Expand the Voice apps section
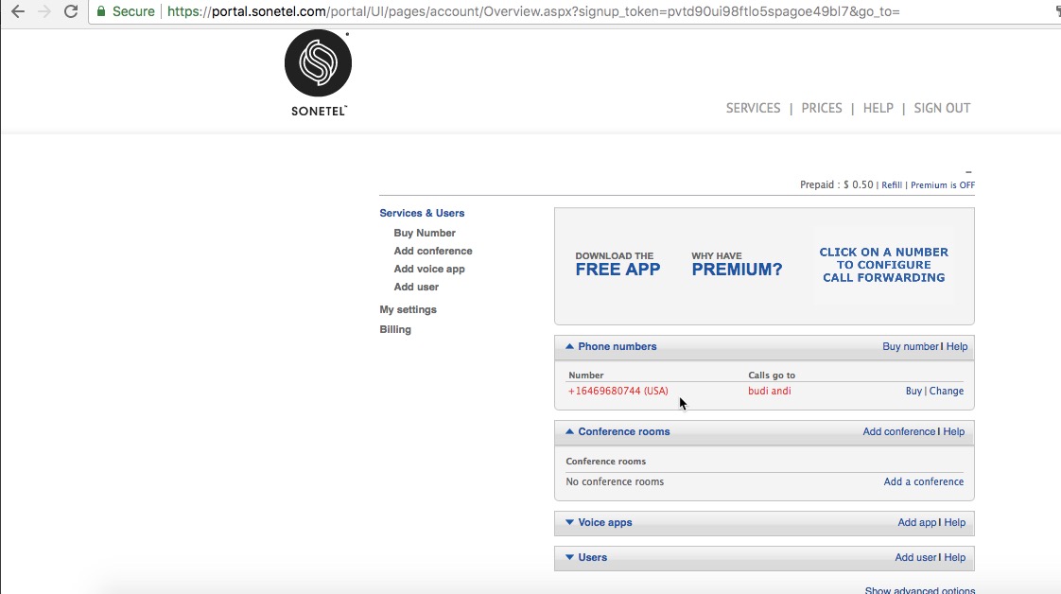1061x594 pixels. coord(570,522)
